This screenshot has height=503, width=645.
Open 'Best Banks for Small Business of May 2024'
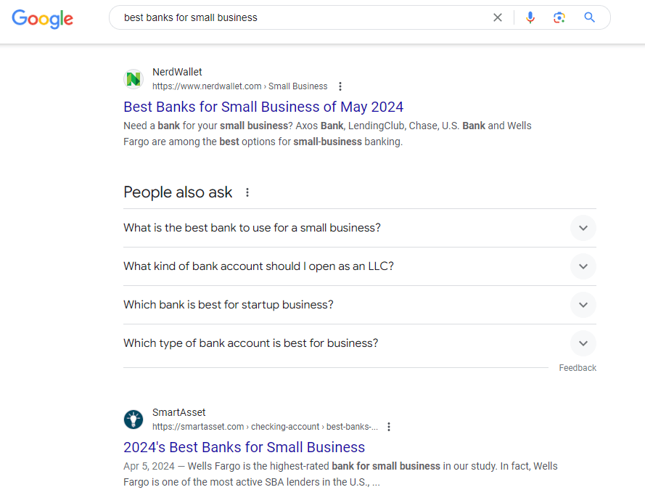[263, 107]
